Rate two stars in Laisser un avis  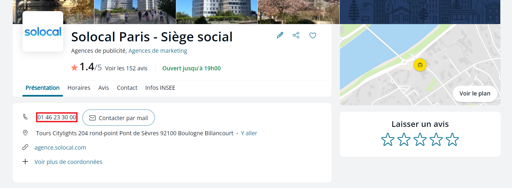pos(404,140)
